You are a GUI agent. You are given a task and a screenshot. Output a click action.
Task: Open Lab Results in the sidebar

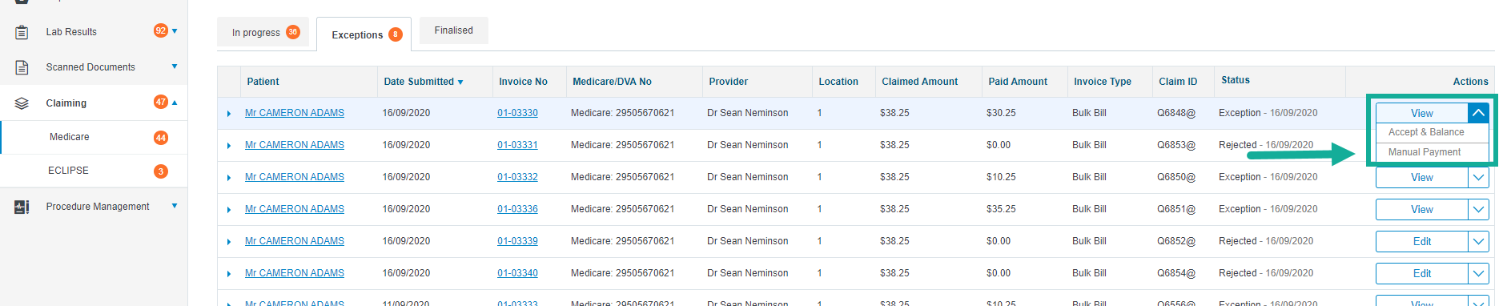[x=71, y=32]
